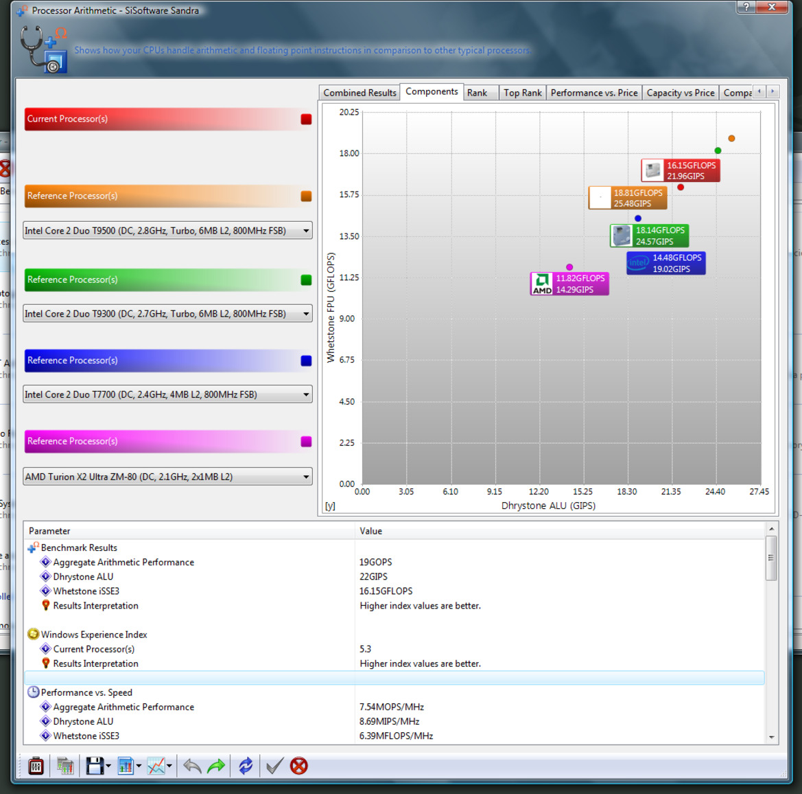This screenshot has width=802, height=794.
Task: Click the bar chart view icon
Action: pyautogui.click(x=126, y=766)
